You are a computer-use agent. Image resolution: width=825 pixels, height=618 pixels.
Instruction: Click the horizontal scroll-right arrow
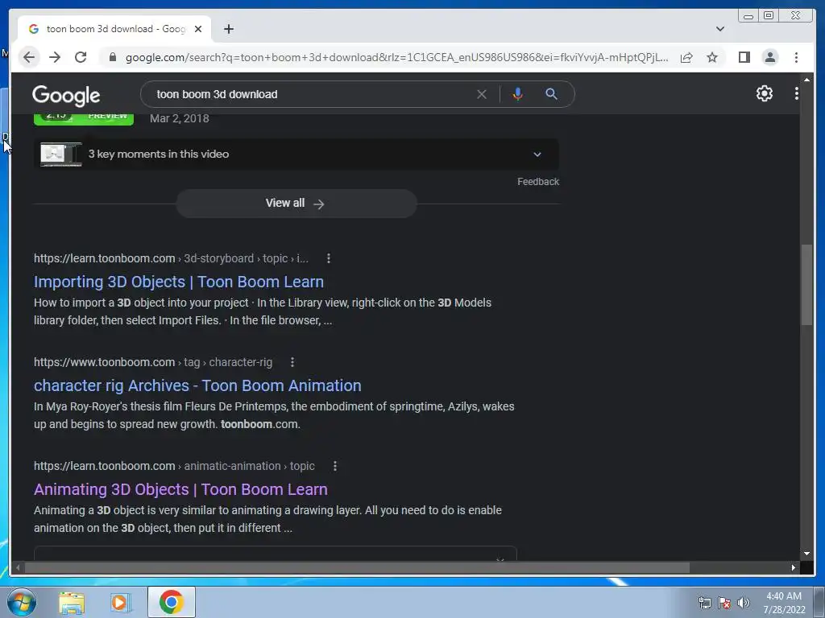(x=793, y=567)
